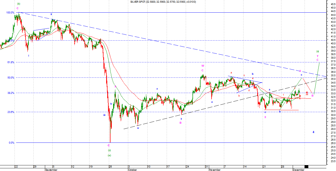Click the 61.8% retracement label
The width and height of the screenshot is (336, 171).
(x=10, y=62)
